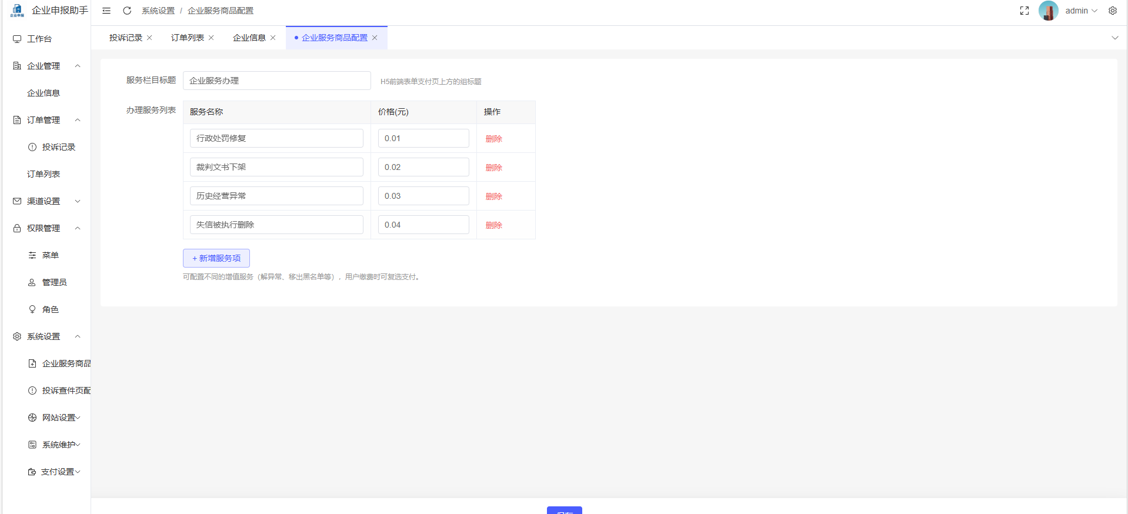Click the admin user avatar
Viewport: 1128px width, 514px height.
click(x=1049, y=11)
